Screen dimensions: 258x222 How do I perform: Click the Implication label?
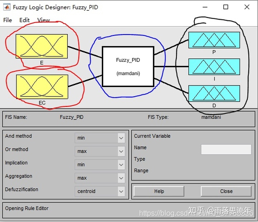[16, 163]
